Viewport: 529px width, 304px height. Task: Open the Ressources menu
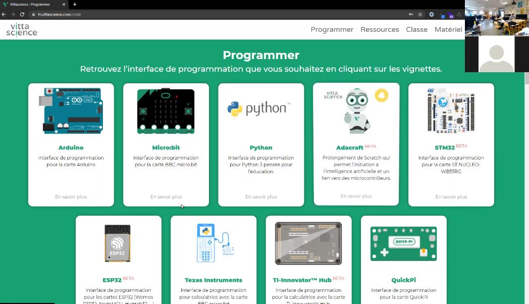coord(380,30)
